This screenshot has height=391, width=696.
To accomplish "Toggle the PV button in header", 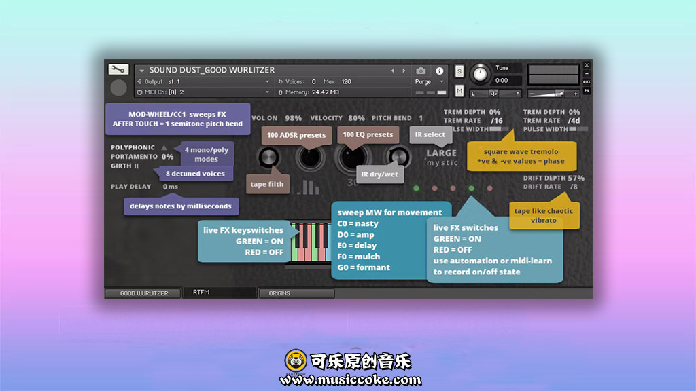I will [587, 90].
